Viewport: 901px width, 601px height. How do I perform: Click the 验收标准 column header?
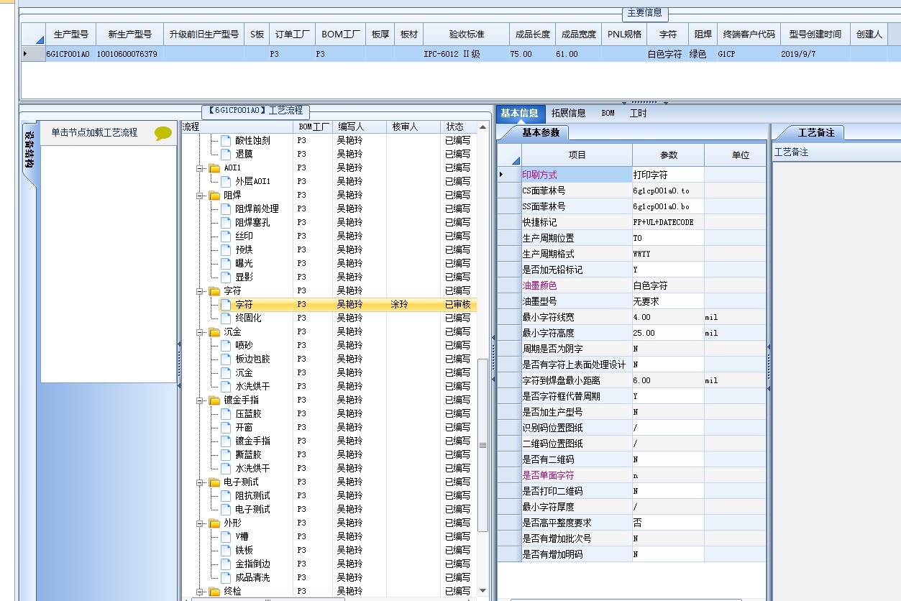pos(467,34)
